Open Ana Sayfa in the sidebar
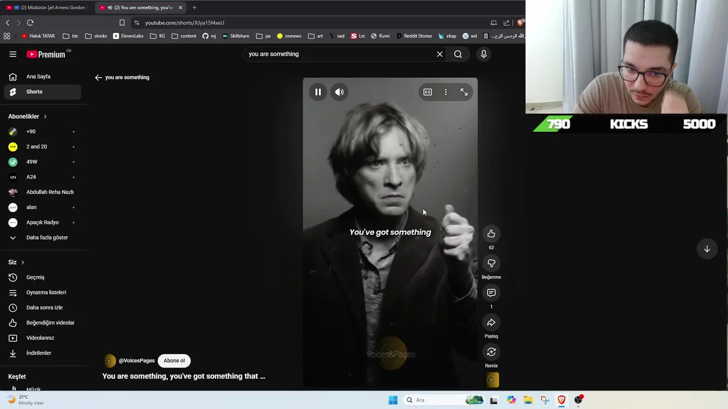The width and height of the screenshot is (728, 409). pos(42,77)
